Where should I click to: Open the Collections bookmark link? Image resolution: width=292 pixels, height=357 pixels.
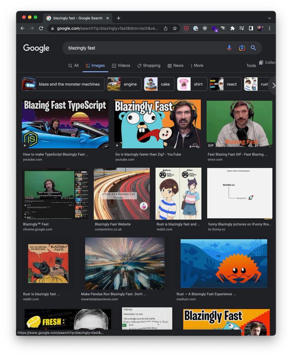click(x=267, y=62)
